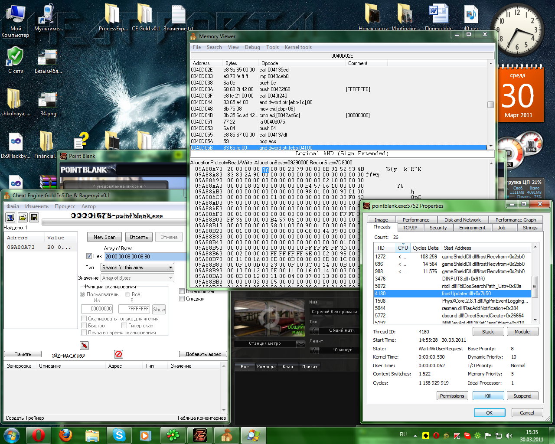Click left arrow beside 10 минут

click(x=314, y=350)
